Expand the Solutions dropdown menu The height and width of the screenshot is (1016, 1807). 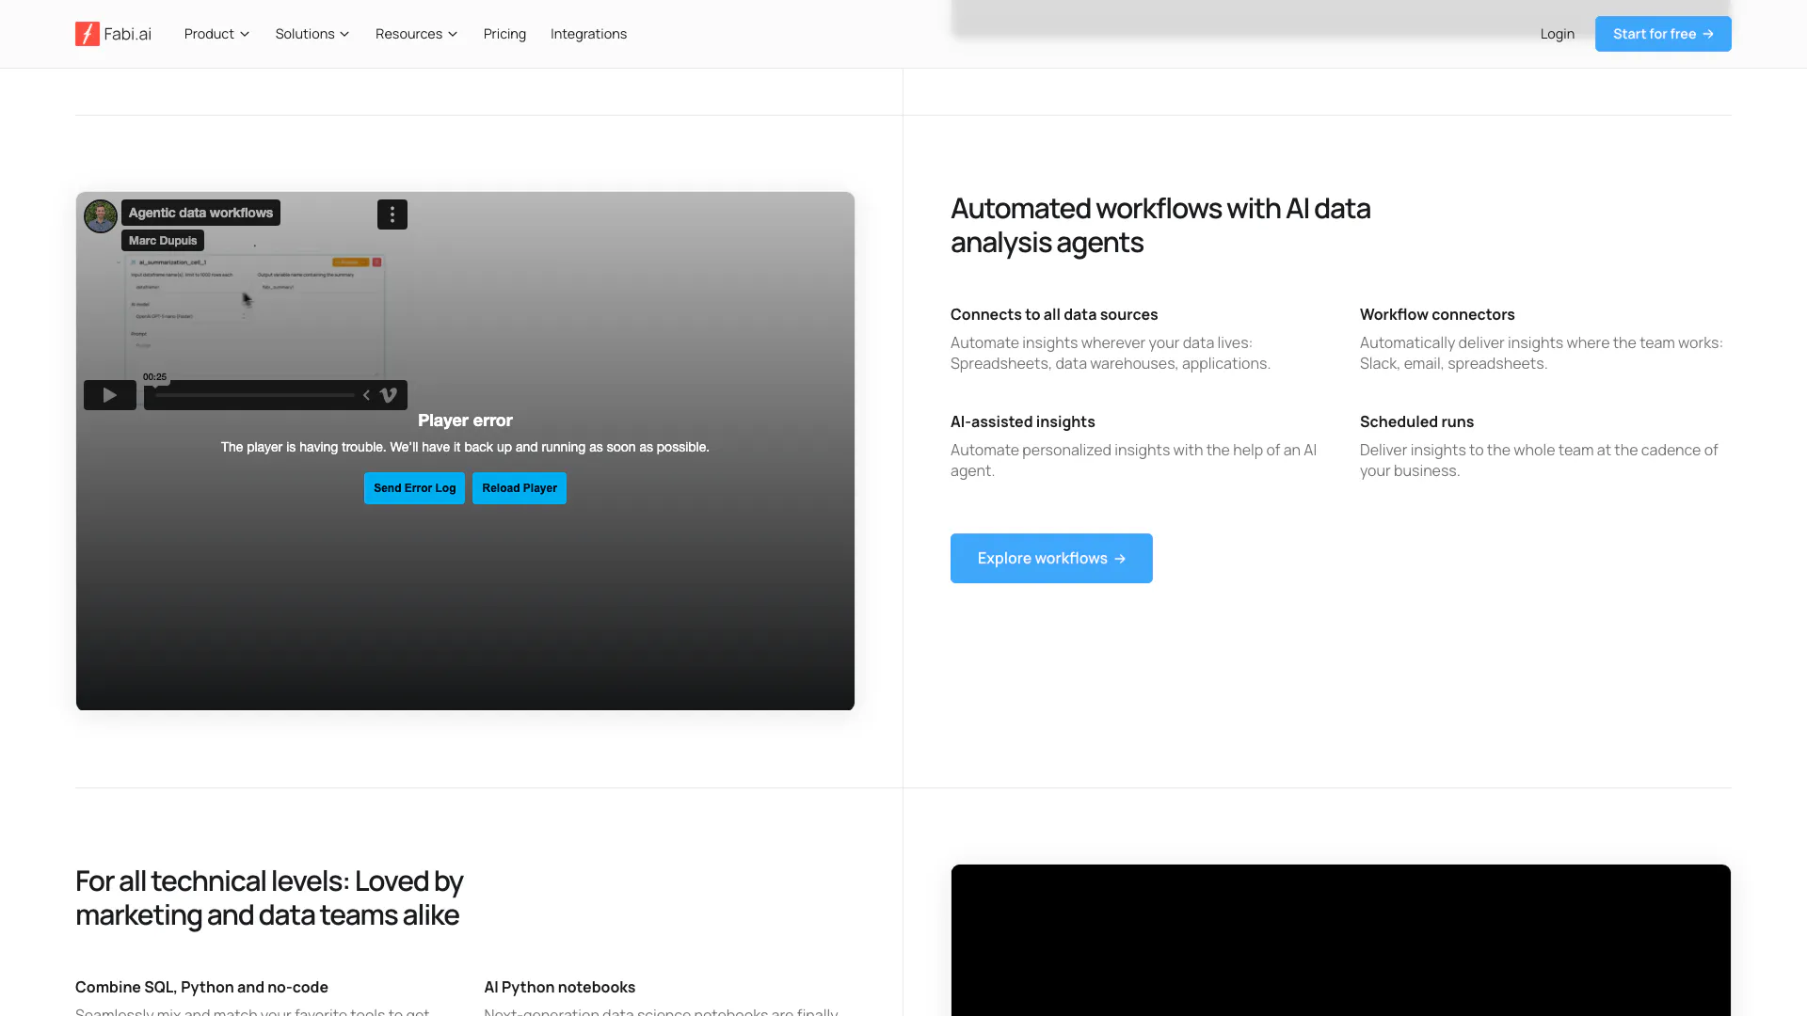coord(312,34)
